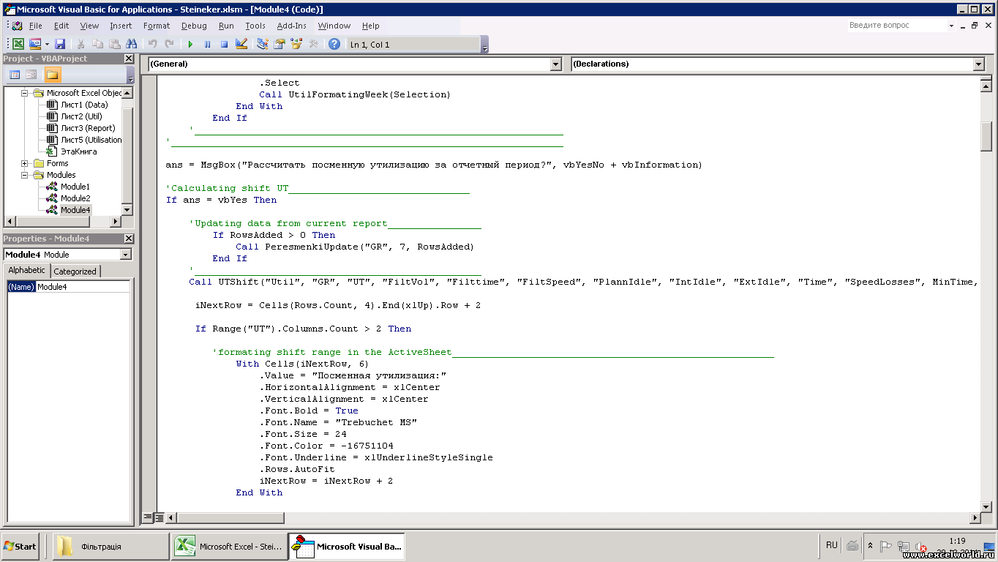Open the (Declarations) procedure dropdown
998x562 pixels.
(x=979, y=64)
